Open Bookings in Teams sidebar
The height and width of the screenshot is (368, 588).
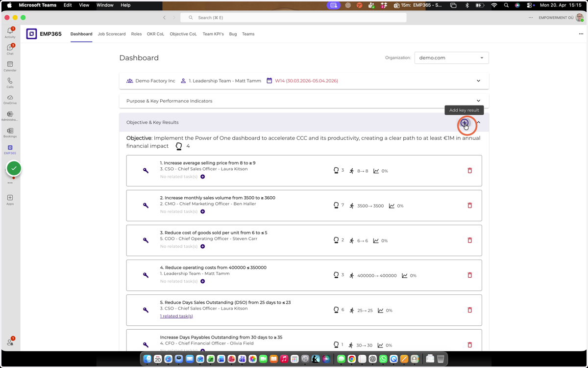[x=10, y=132]
